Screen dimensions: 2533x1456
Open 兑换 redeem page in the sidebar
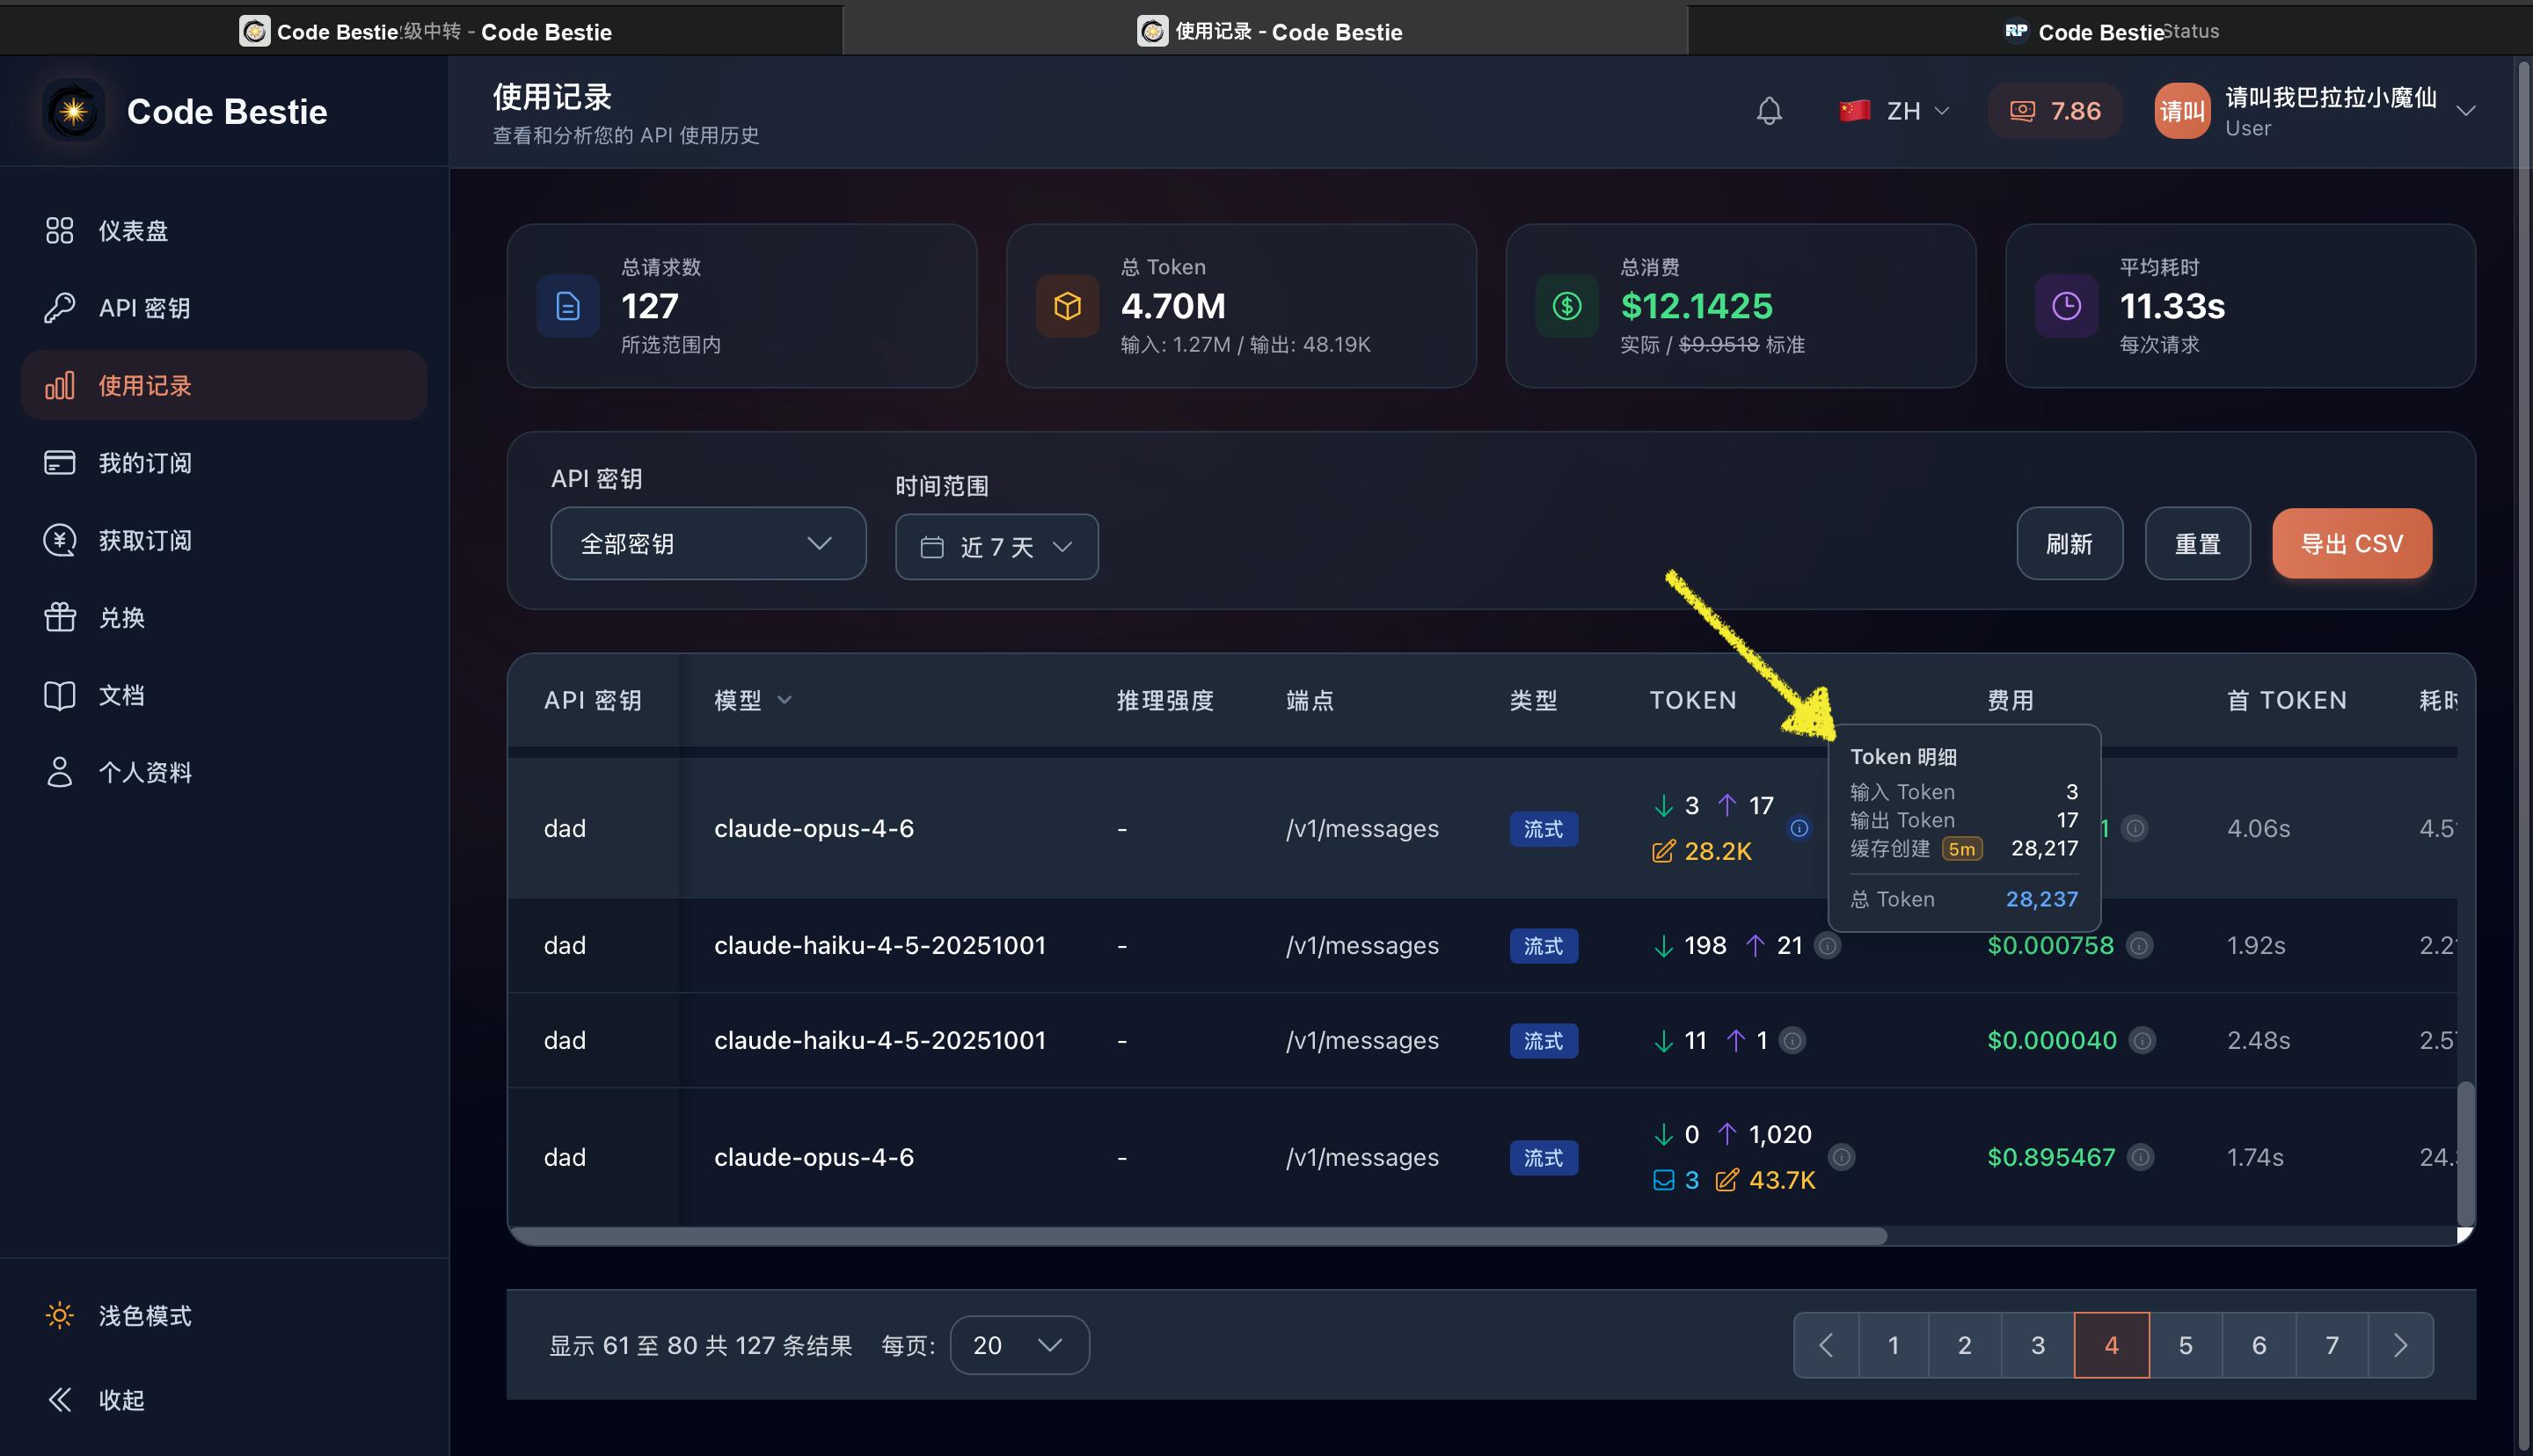224,618
